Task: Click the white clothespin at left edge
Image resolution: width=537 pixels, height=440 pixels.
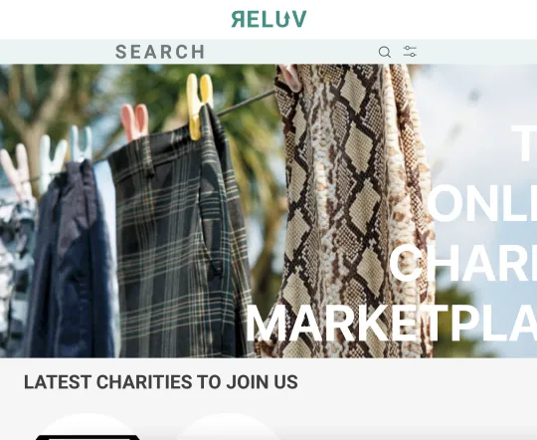Action: click(x=17, y=171)
